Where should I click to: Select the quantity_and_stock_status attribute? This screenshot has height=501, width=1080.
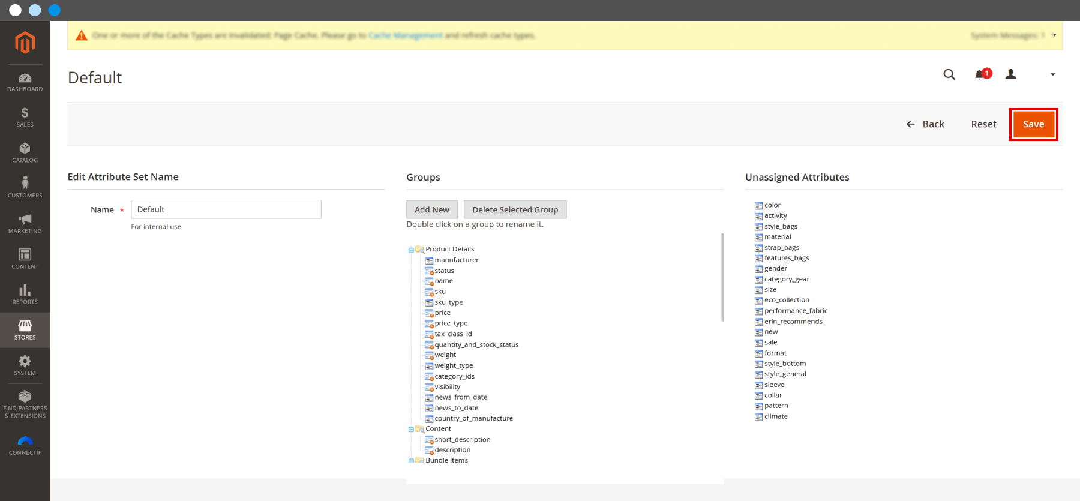click(477, 345)
